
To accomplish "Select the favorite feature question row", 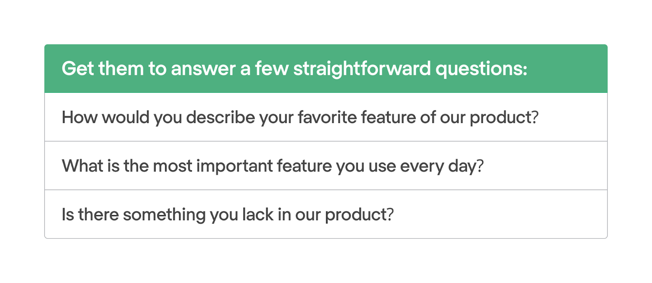I will (326, 117).
